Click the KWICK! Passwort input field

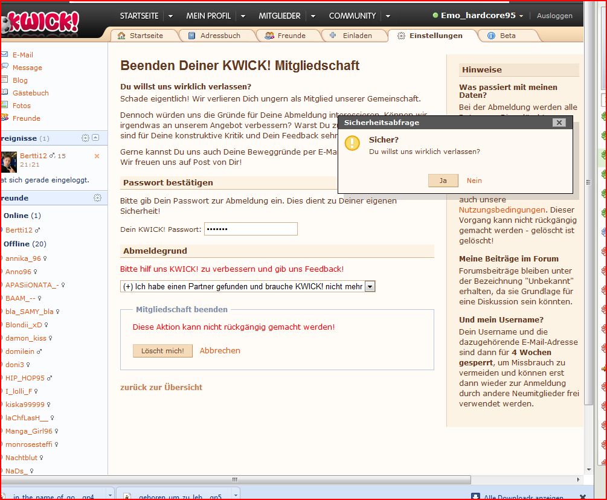click(251, 229)
